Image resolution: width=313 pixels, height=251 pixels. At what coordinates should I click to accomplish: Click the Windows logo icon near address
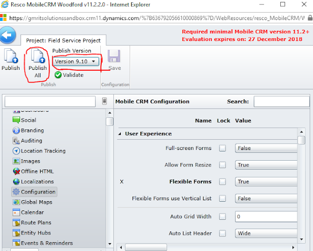point(3,18)
